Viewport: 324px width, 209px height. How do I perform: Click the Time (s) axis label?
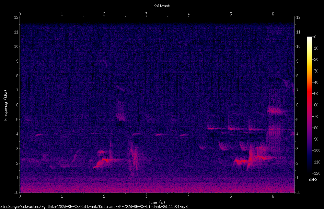click(x=157, y=203)
